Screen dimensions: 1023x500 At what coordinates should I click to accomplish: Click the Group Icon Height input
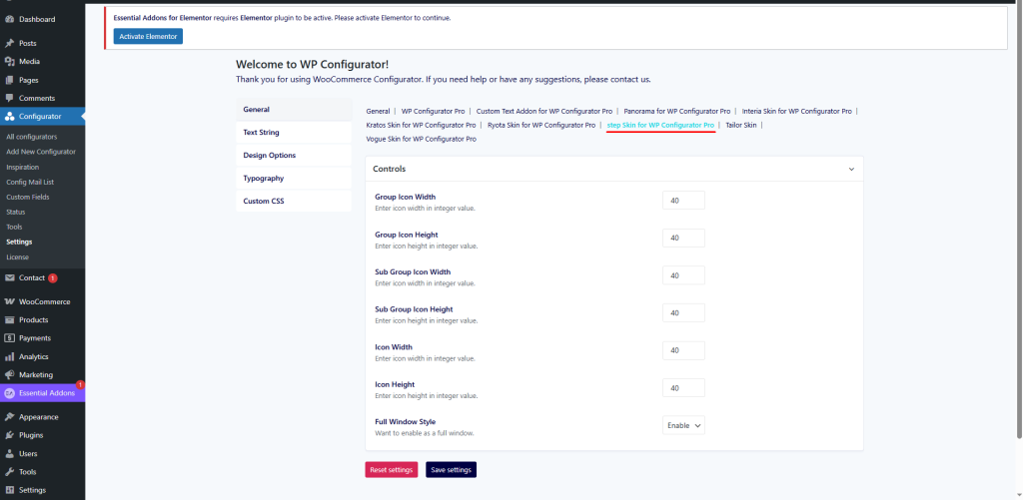point(683,238)
